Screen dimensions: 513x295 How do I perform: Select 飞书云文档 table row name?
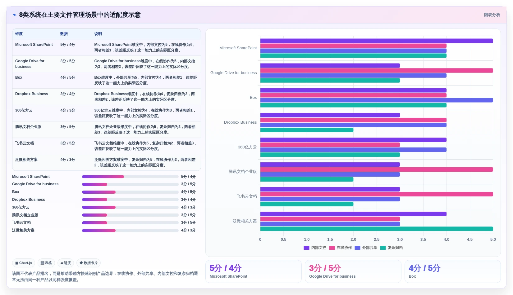pos(25,143)
